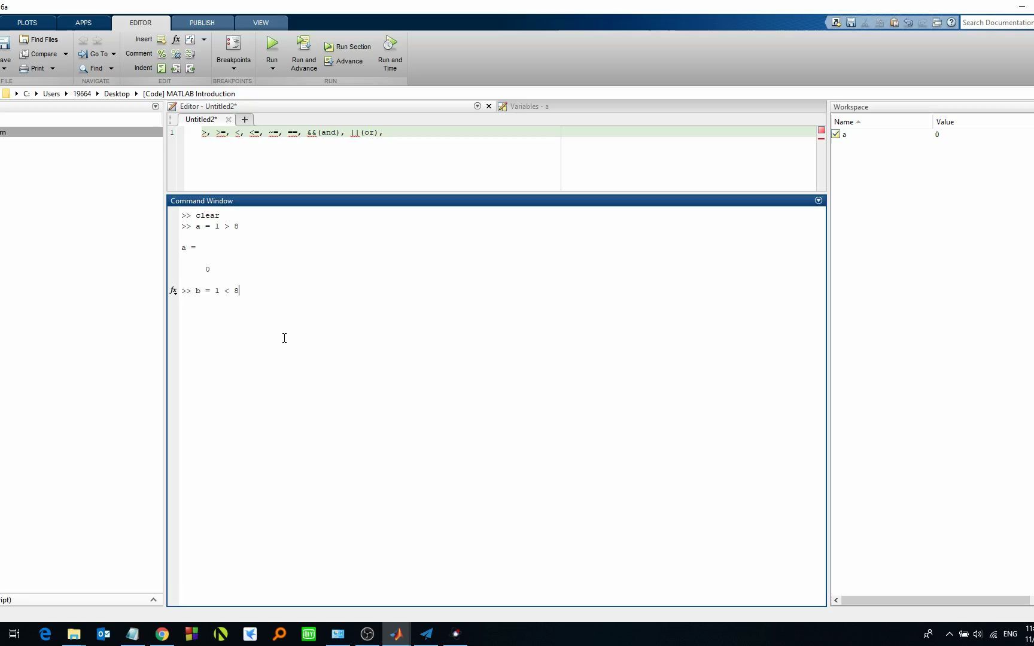Toggle the checkbox next to variable a

836,134
